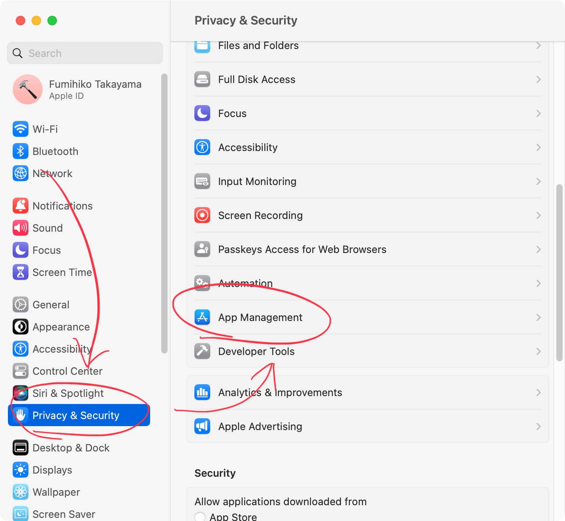Expand the main pane Accessibility chevron

point(538,147)
